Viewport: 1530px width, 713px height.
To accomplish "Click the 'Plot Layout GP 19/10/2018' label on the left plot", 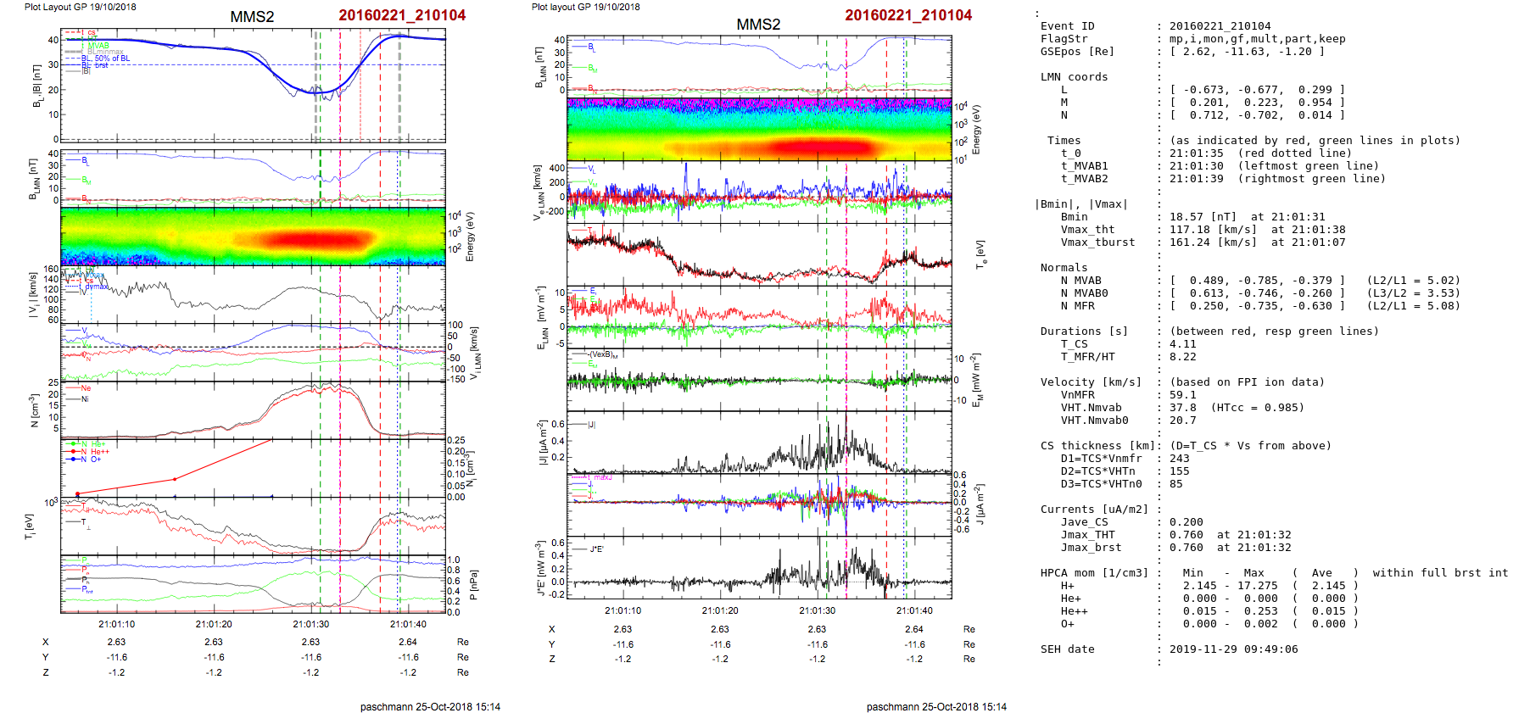I will [x=81, y=7].
